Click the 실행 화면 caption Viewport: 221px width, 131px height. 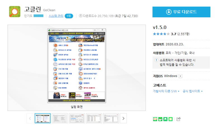[77, 107]
